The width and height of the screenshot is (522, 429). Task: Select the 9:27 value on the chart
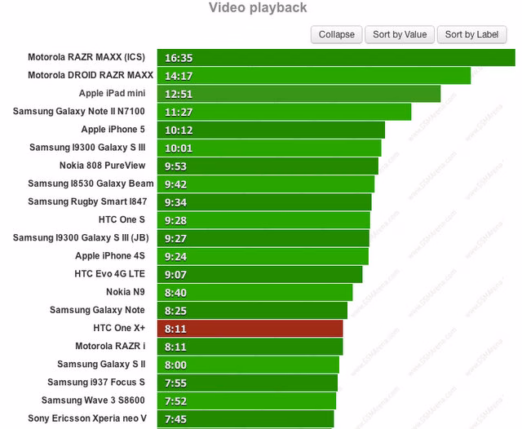click(x=176, y=239)
